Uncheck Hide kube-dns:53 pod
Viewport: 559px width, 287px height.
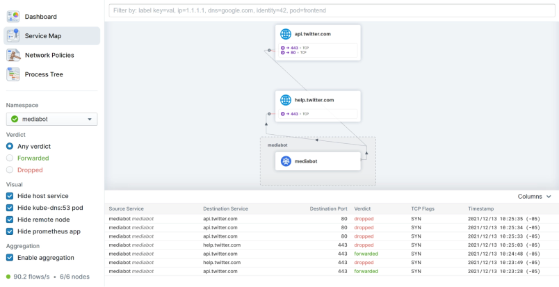(x=10, y=208)
